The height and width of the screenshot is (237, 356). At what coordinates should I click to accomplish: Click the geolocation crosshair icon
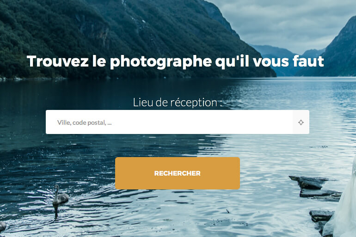click(301, 122)
